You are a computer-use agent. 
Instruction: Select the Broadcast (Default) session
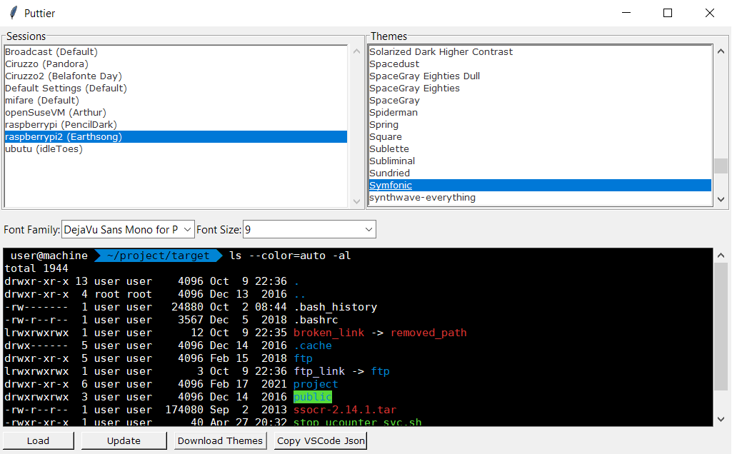tap(176, 52)
